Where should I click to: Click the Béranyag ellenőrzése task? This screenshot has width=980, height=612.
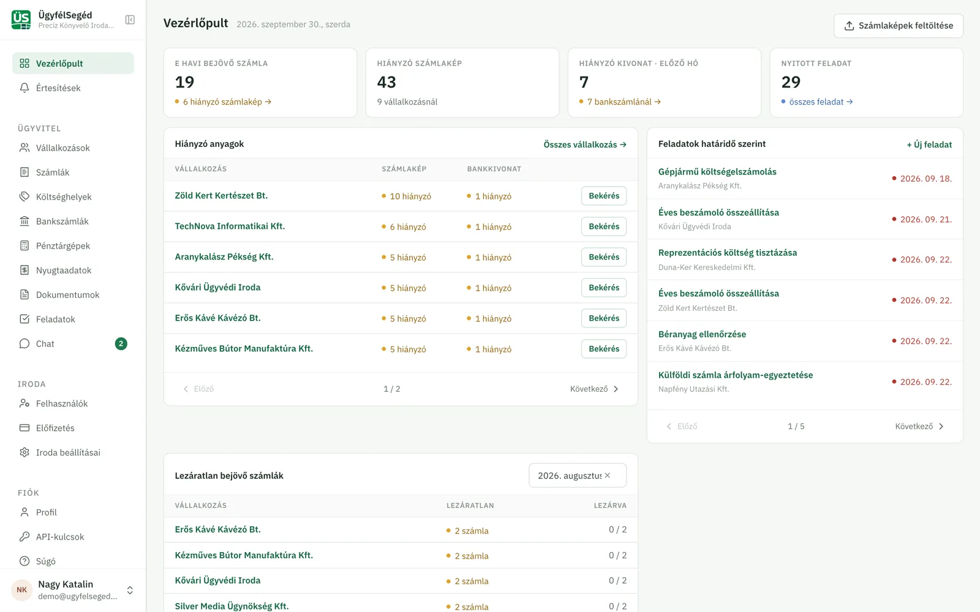(702, 334)
